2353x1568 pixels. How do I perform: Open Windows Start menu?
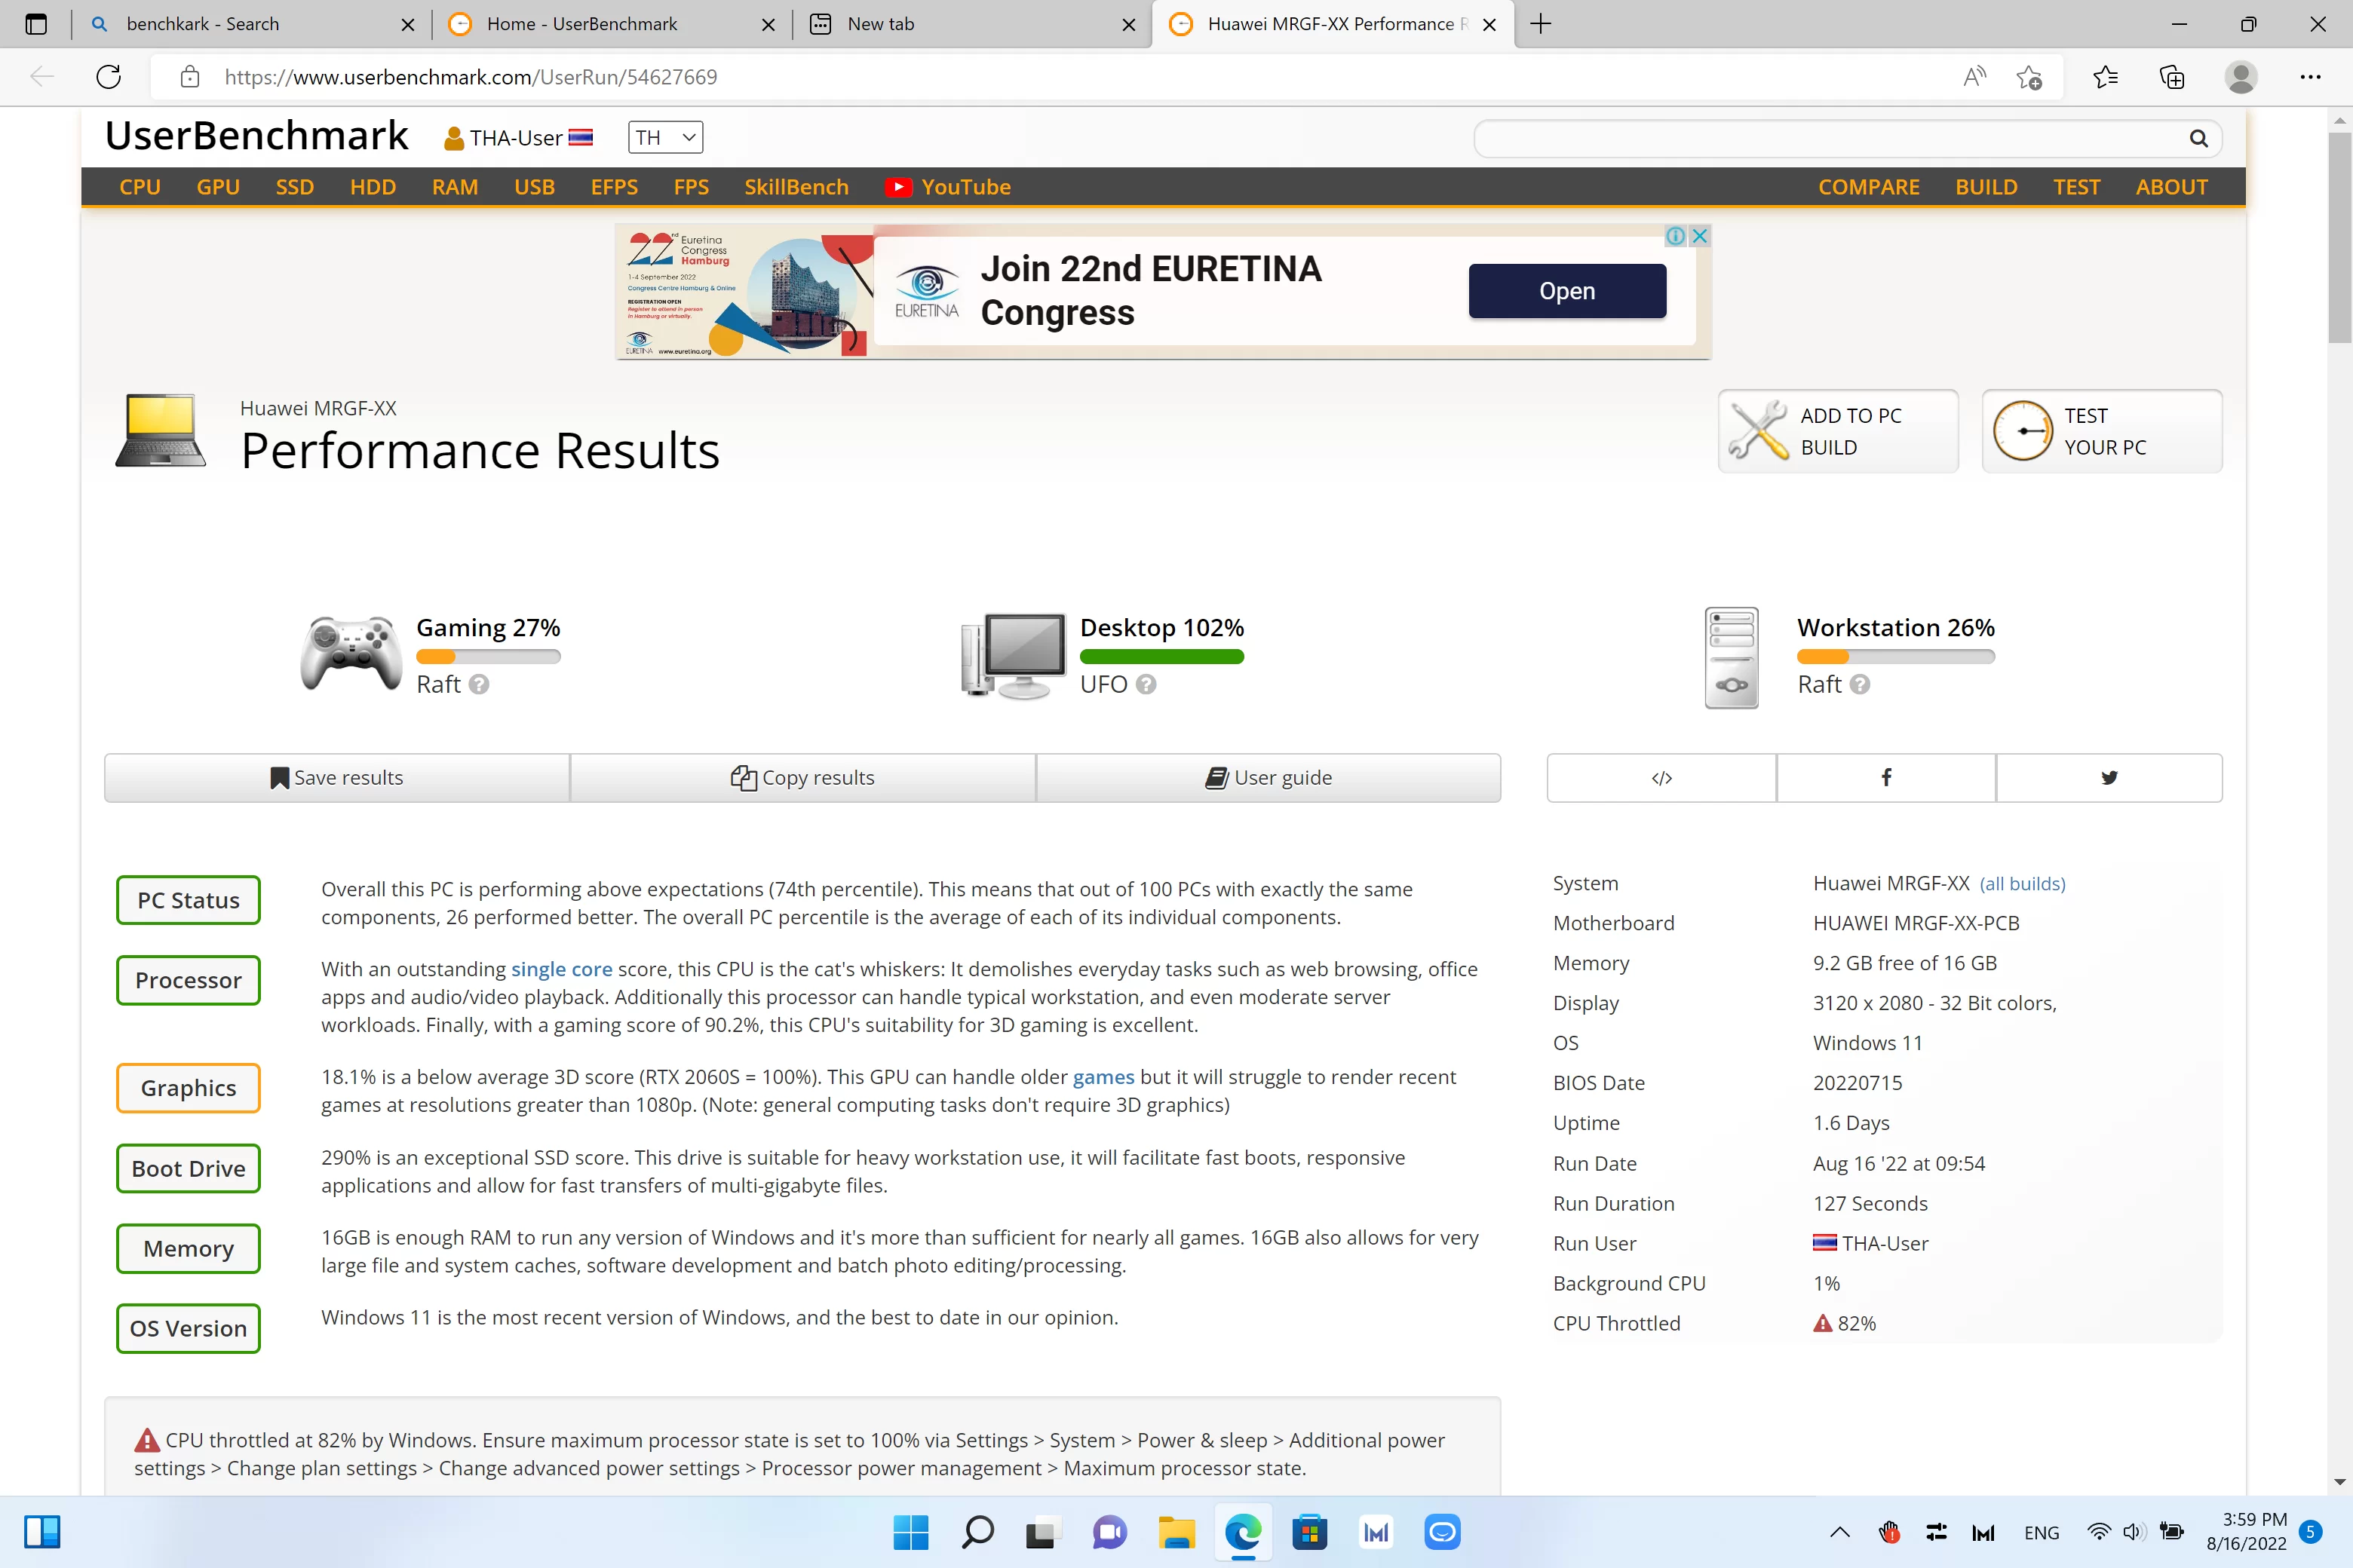point(910,1532)
